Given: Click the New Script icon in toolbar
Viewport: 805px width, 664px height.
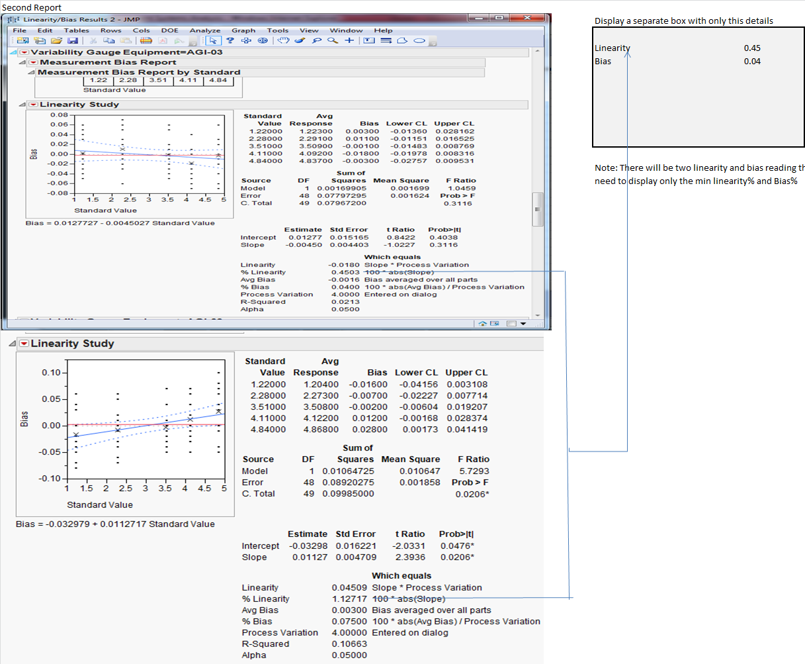Looking at the screenshot, I should click(40, 40).
